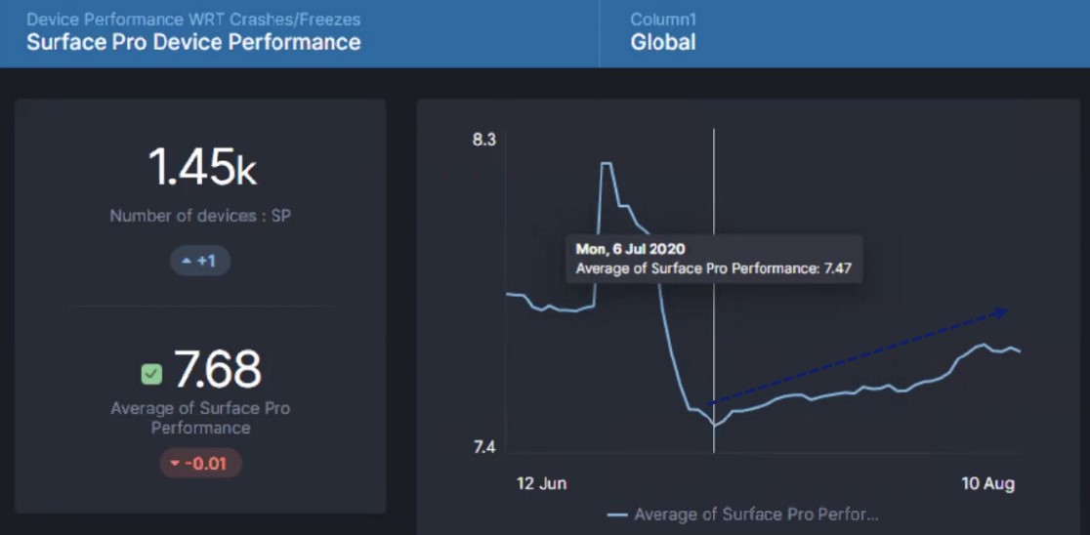Click the green checkmark icon beside 7.68

coord(151,373)
